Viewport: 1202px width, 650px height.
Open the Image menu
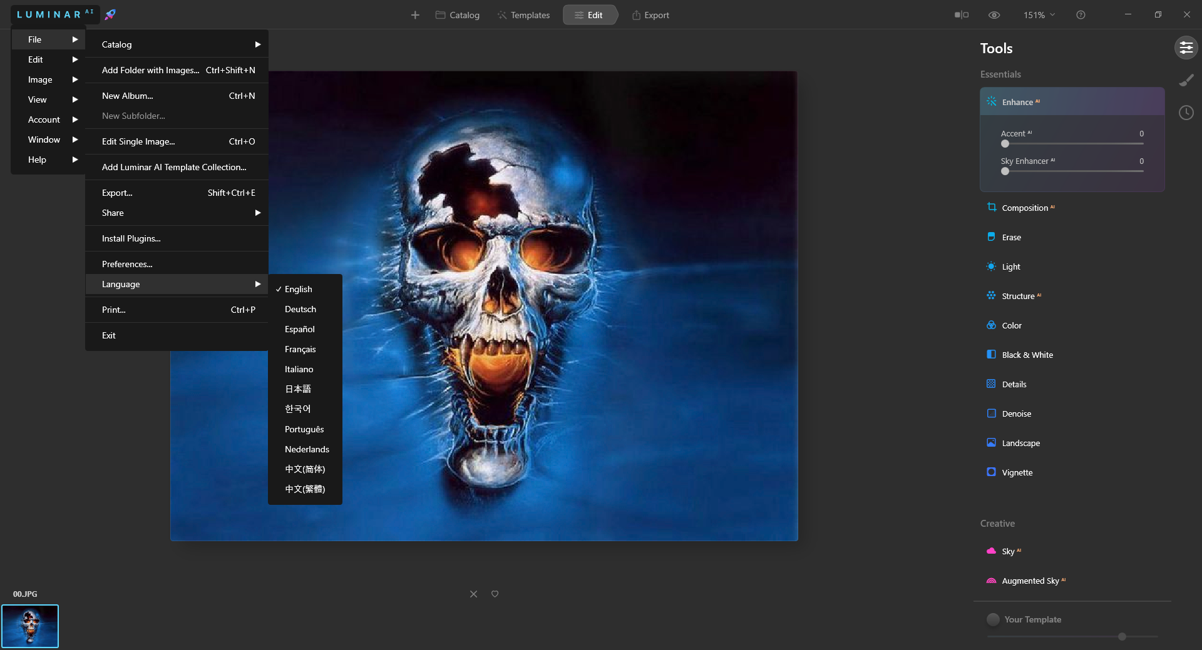pyautogui.click(x=48, y=79)
